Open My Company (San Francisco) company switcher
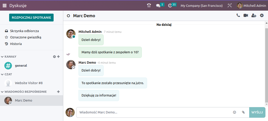The image size is (268, 121). tap(202, 6)
